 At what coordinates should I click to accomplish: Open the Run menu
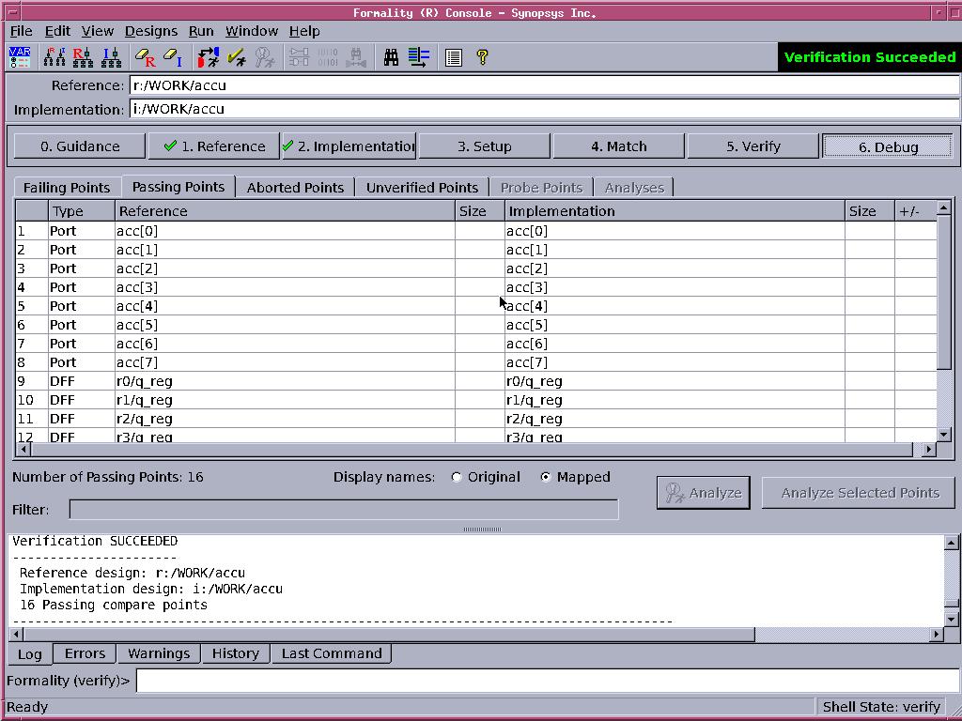201,31
